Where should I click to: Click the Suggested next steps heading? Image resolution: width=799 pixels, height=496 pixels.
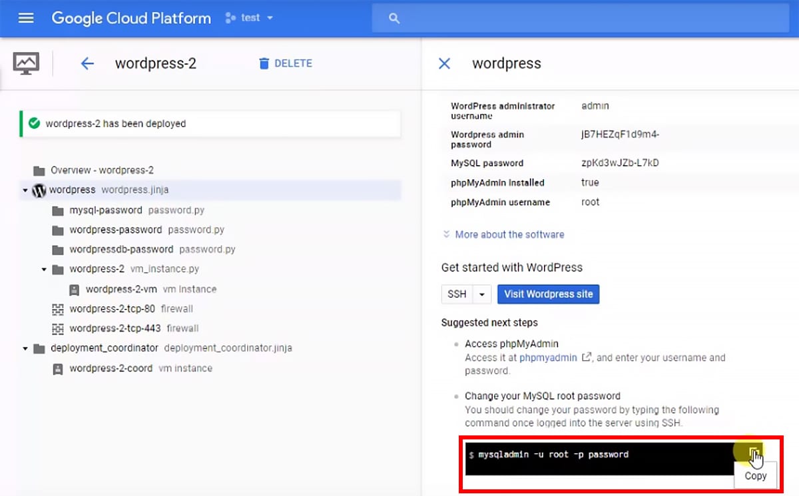point(489,323)
